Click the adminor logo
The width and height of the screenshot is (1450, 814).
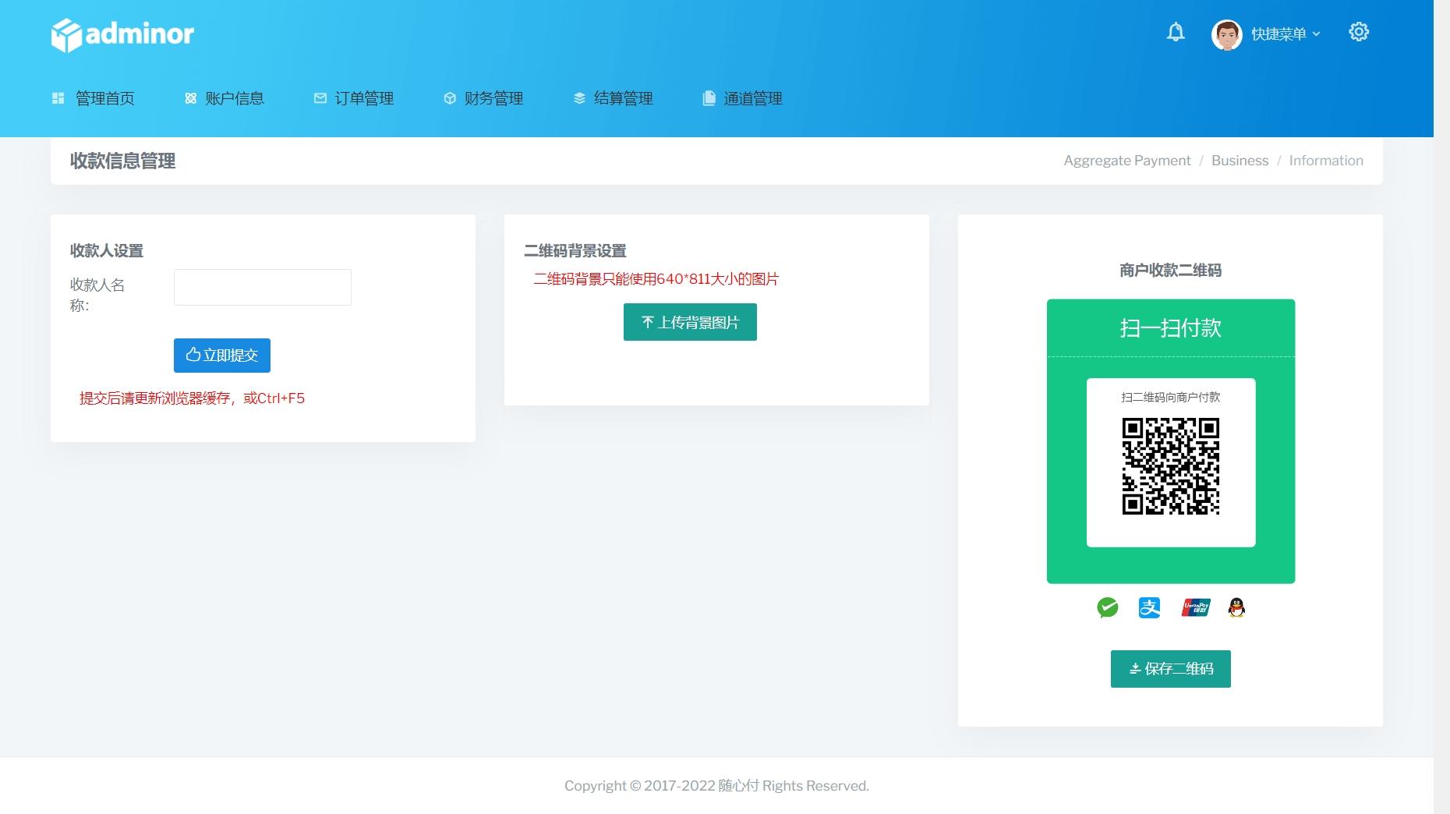[122, 34]
